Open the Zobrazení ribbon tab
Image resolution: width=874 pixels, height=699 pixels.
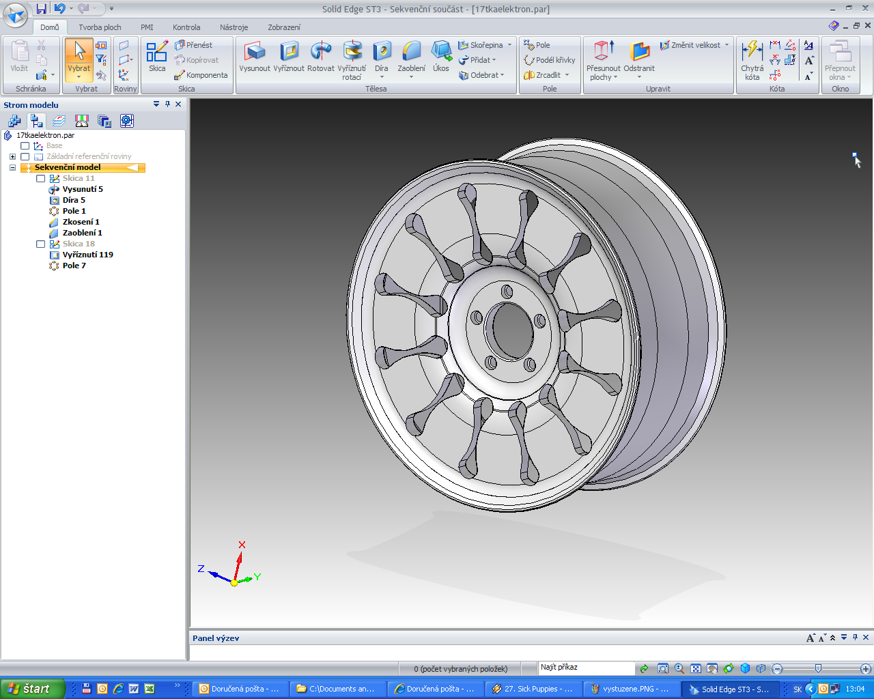tap(283, 27)
